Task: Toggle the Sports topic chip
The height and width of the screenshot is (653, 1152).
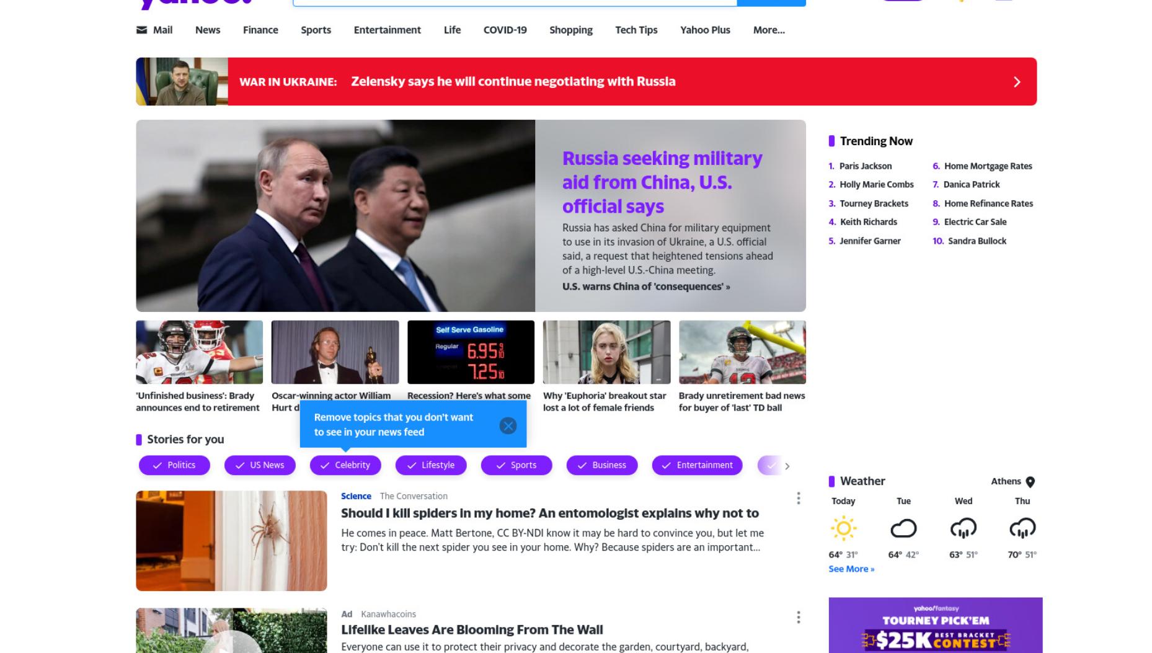Action: pyautogui.click(x=516, y=465)
